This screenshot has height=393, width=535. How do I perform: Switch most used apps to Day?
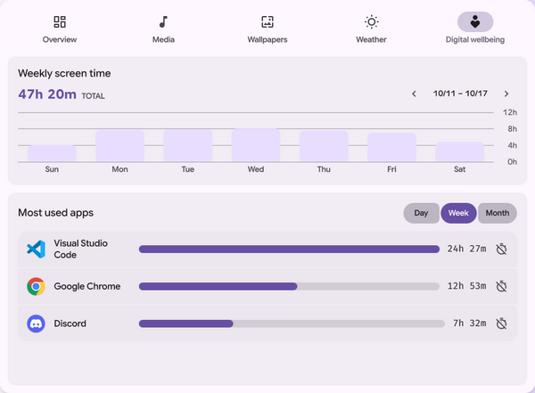[421, 213]
